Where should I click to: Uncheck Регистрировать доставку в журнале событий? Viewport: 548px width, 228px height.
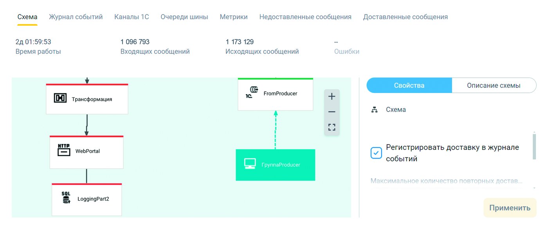click(x=376, y=153)
